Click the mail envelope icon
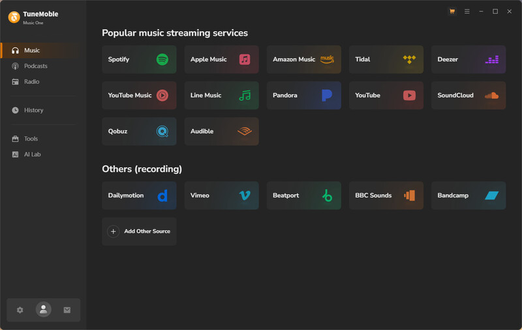522x330 pixels. [67, 310]
